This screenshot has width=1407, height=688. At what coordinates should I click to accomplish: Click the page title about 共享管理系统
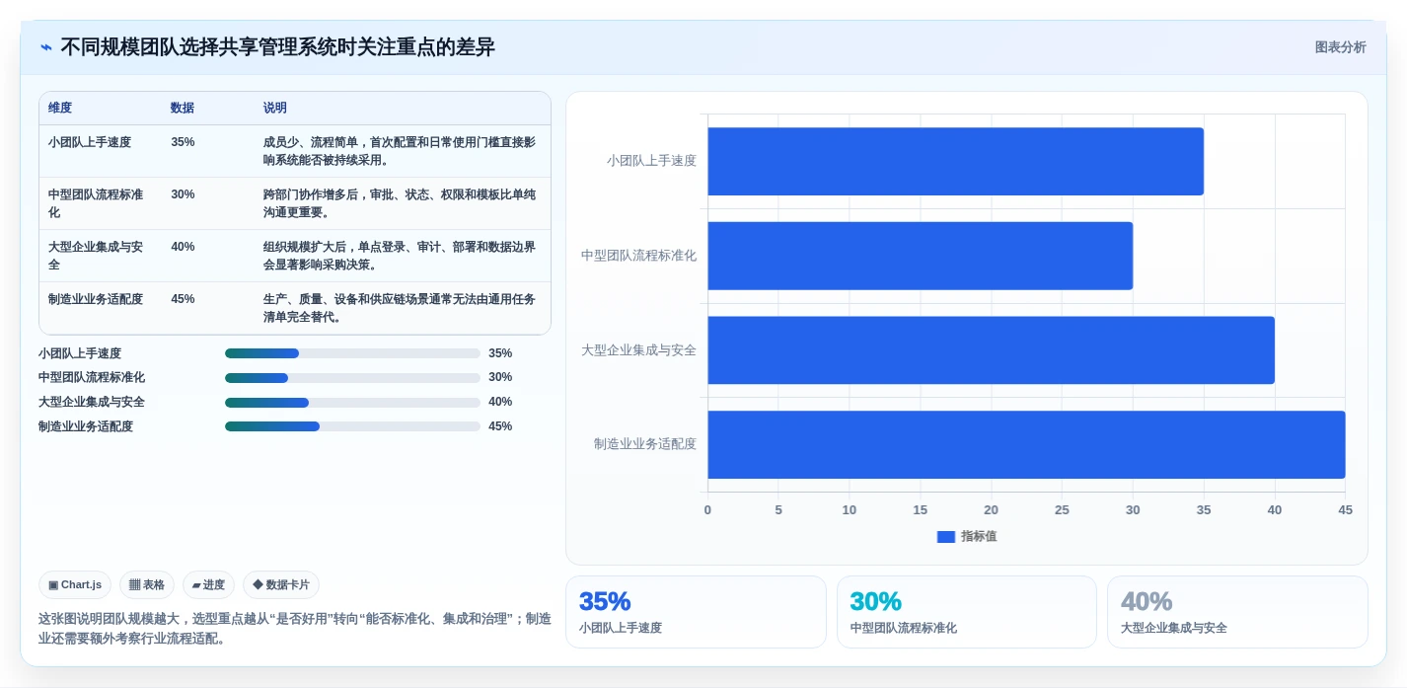pos(277,47)
